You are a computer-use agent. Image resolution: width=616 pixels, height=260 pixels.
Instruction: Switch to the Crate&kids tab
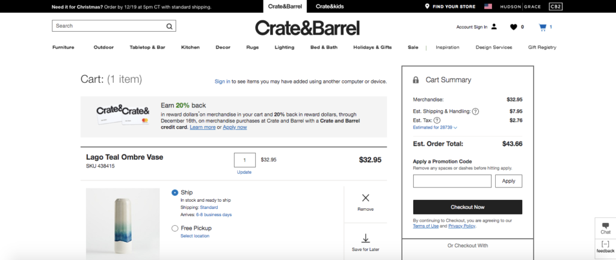pyautogui.click(x=328, y=6)
